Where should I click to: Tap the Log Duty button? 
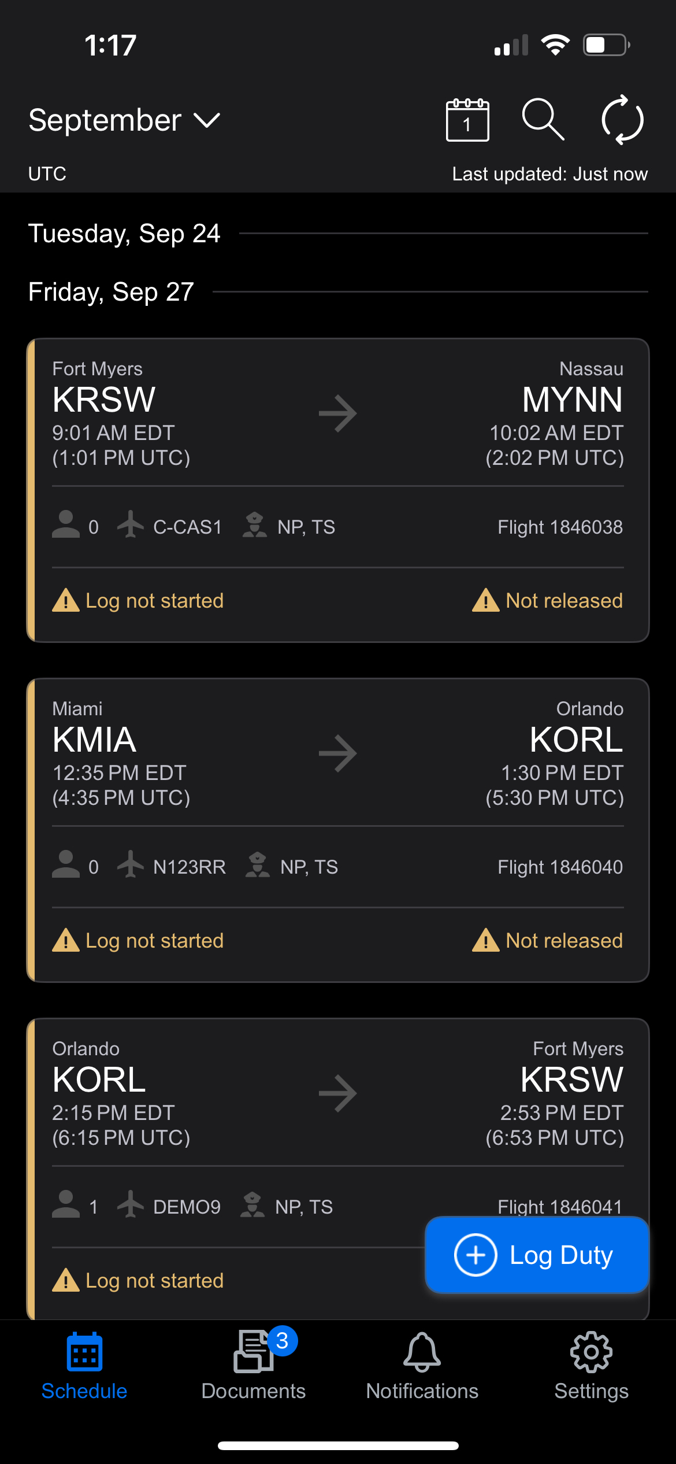(537, 1255)
